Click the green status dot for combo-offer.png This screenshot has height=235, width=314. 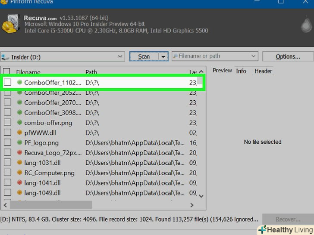click(19, 122)
